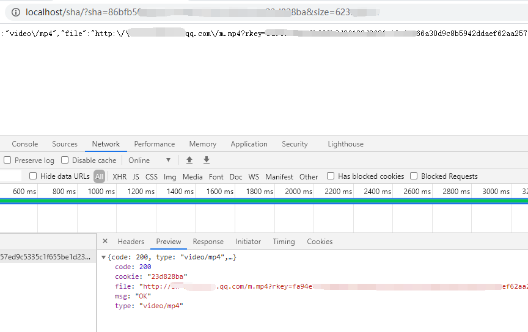Check the Hide data URLs option
Screen dimensions: 528x332
[x=33, y=176]
